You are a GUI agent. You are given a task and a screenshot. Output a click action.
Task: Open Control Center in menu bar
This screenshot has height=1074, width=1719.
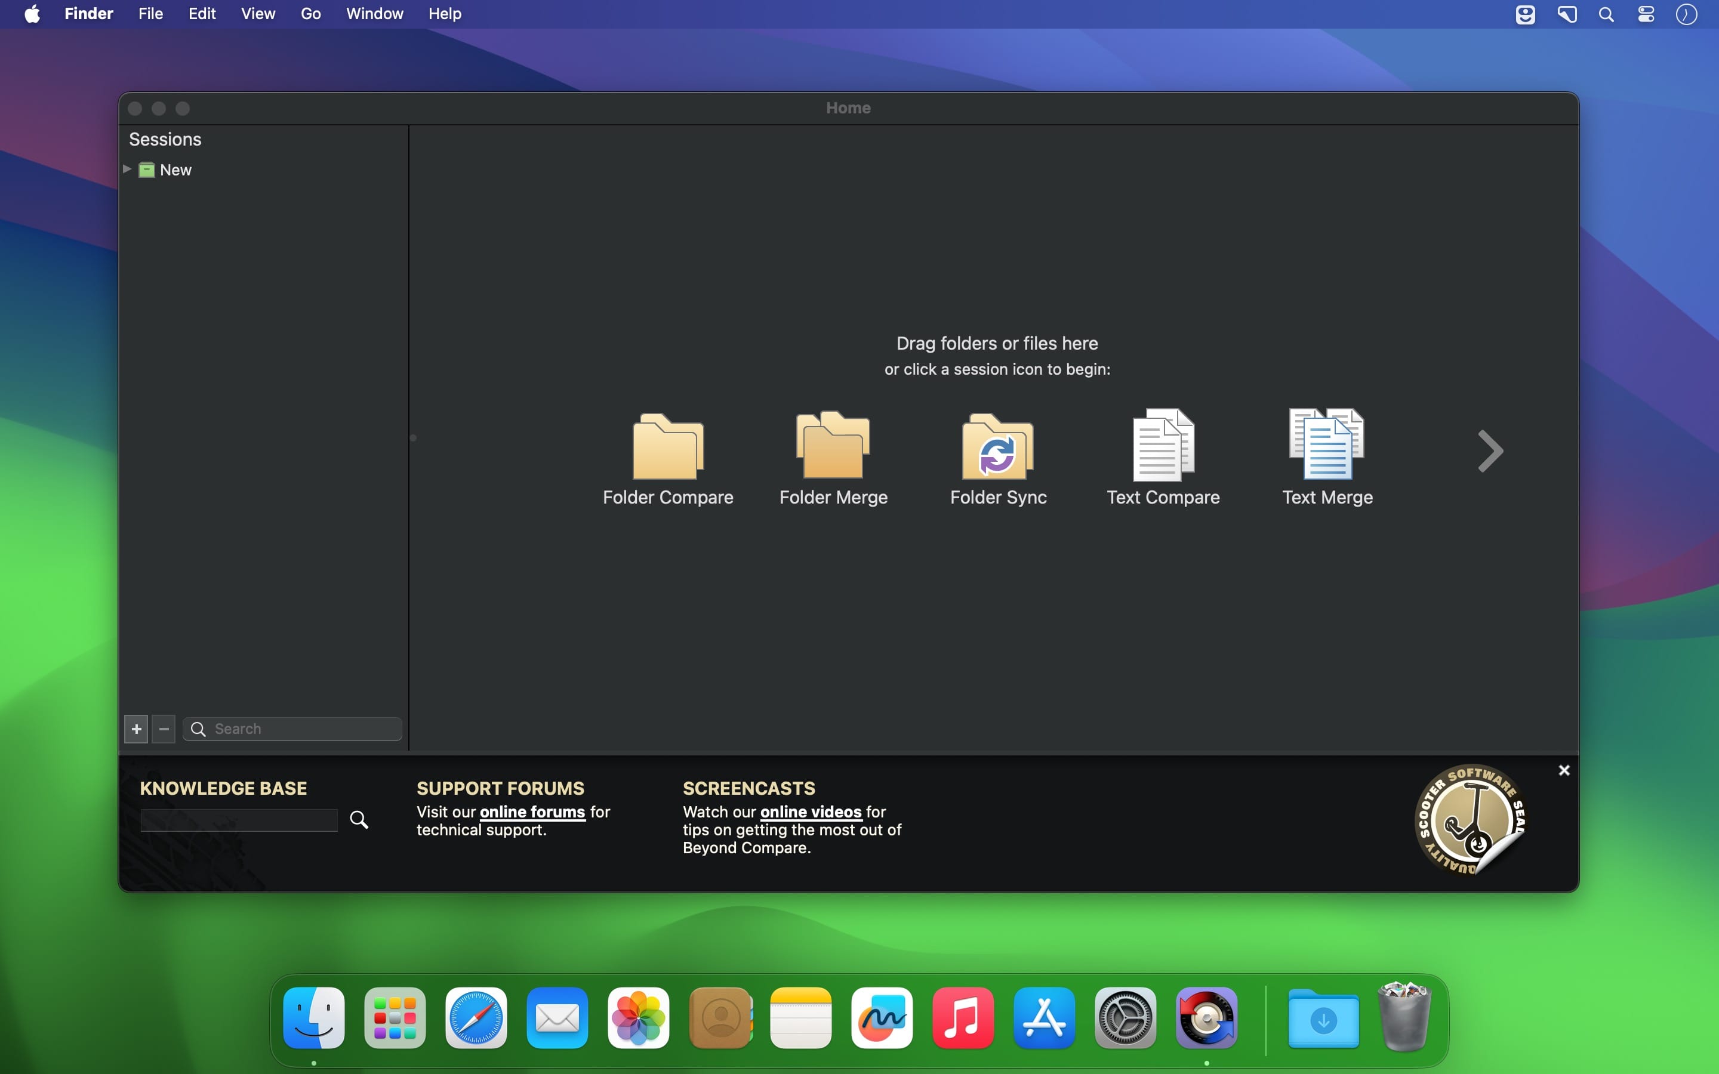tap(1646, 14)
